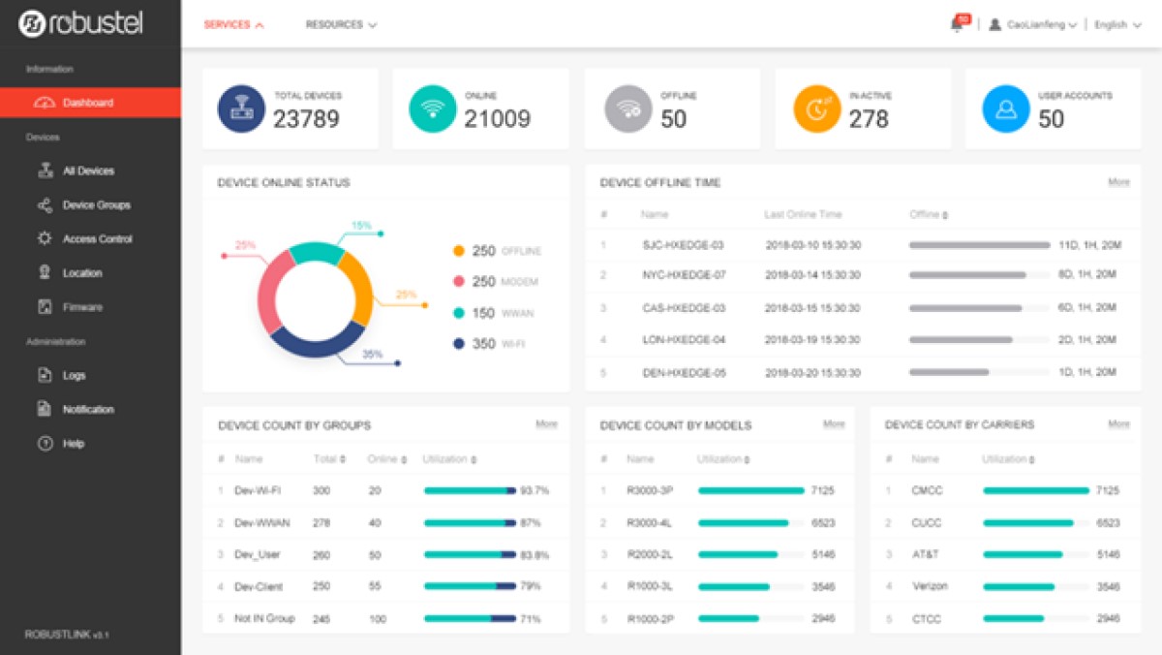Click the Offline devices gray icon
This screenshot has width=1162, height=655.
pos(627,109)
